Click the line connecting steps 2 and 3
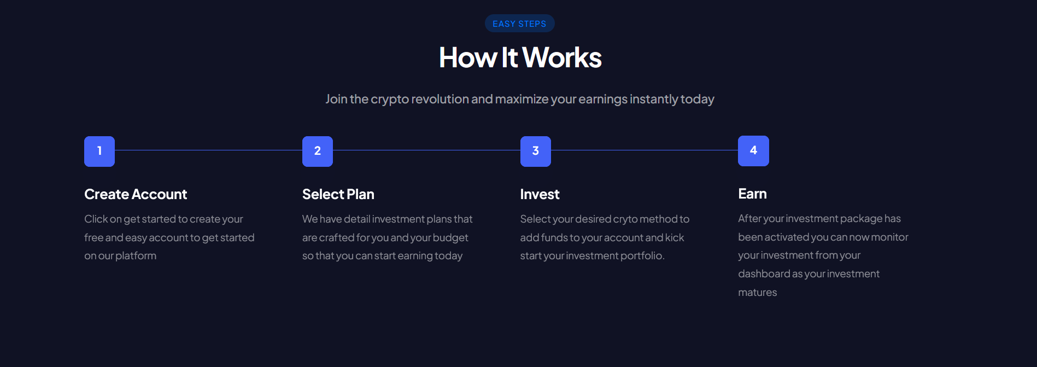The height and width of the screenshot is (367, 1037). click(426, 150)
